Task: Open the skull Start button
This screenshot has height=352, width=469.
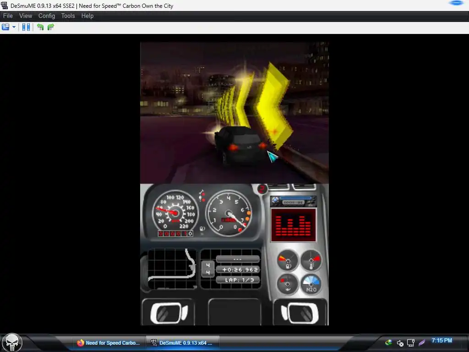Action: point(12,343)
